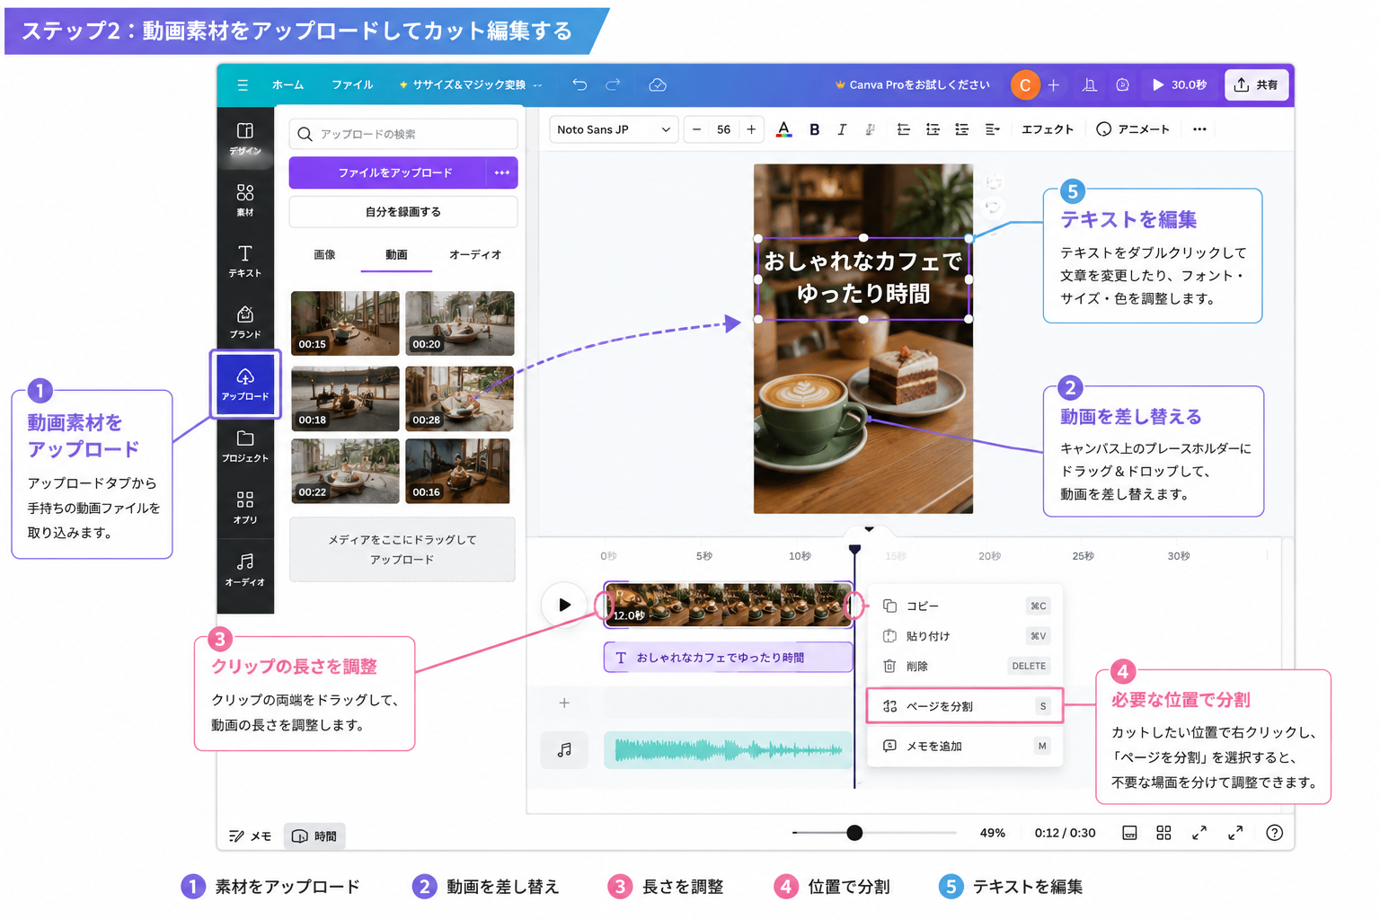The height and width of the screenshot is (920, 1380).
Task: Open the ホーム menu
Action: coord(287,84)
